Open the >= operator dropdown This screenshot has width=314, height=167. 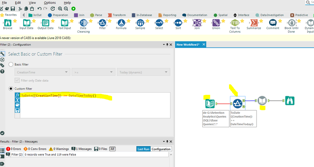click(x=94, y=72)
